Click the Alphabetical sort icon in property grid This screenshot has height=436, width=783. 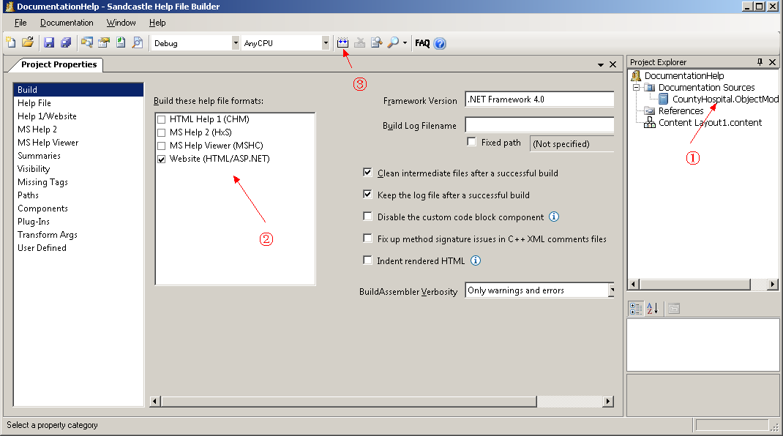(652, 308)
